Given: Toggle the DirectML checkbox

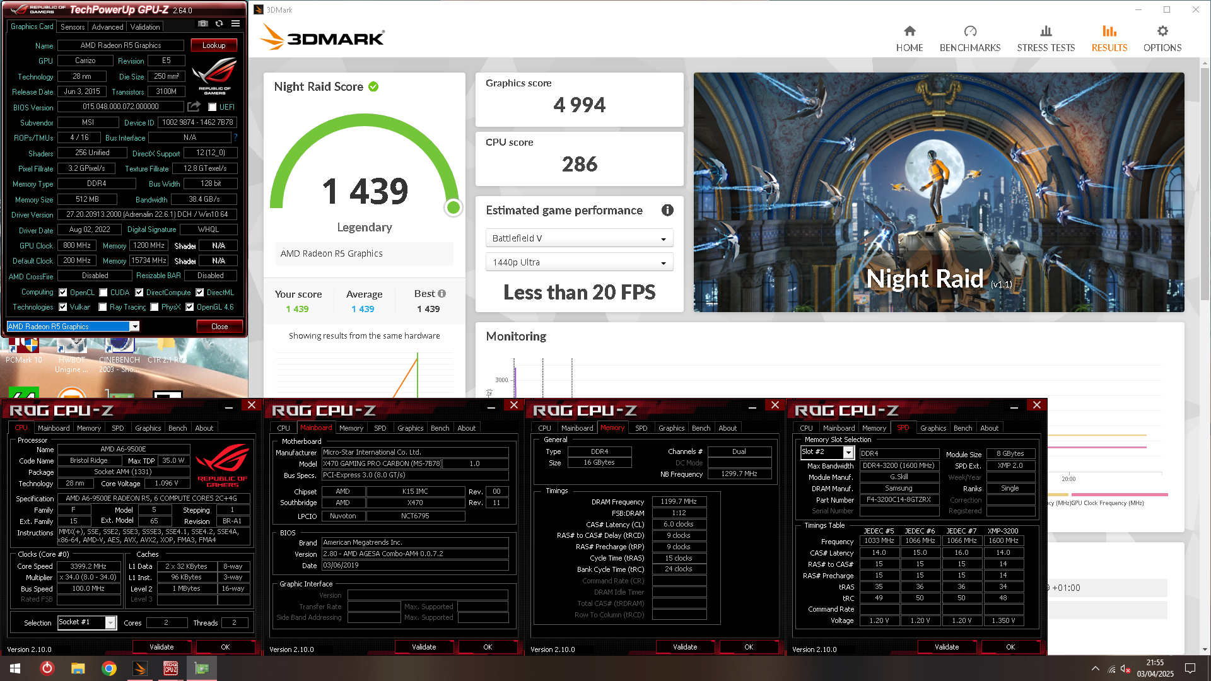Looking at the screenshot, I should (200, 293).
